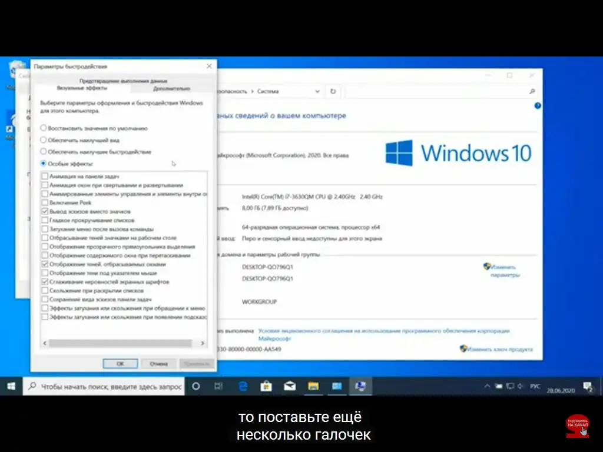Select 'Визуальные эффекты' tab
Viewport: 603px width, 452px height.
pyautogui.click(x=82, y=88)
